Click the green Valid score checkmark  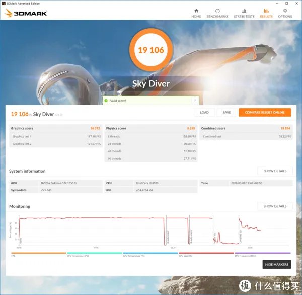tap(106, 101)
